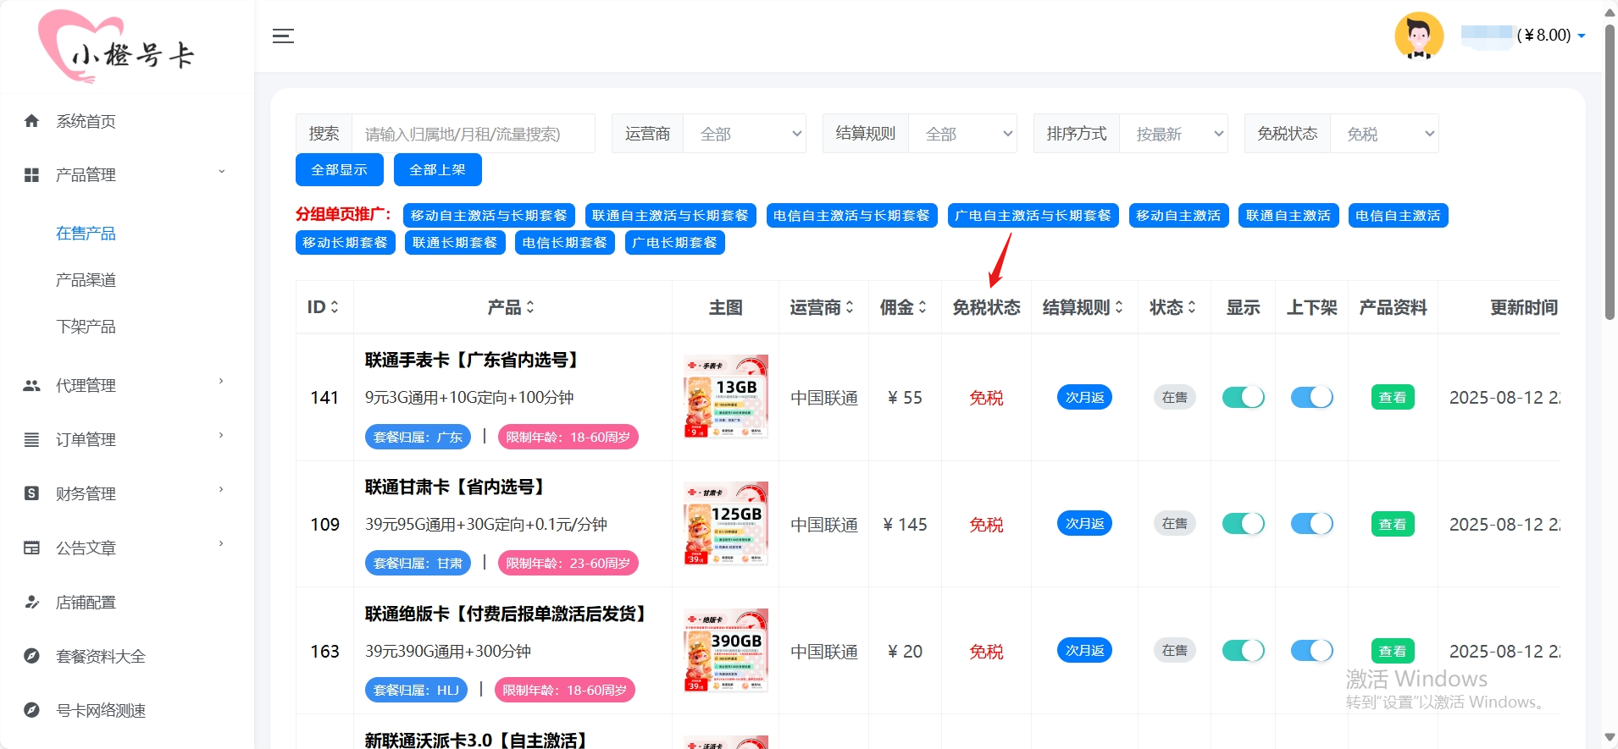Click the people icon beside 代理管理
This screenshot has height=749, width=1618.
tap(31, 386)
